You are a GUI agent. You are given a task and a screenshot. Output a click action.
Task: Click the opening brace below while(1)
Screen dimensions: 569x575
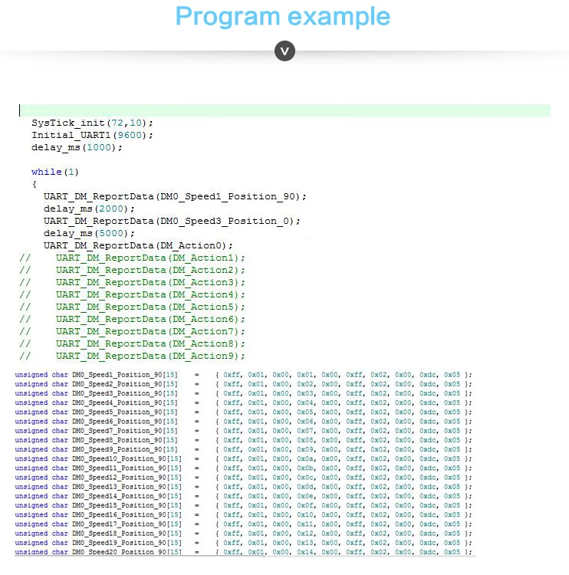[35, 184]
